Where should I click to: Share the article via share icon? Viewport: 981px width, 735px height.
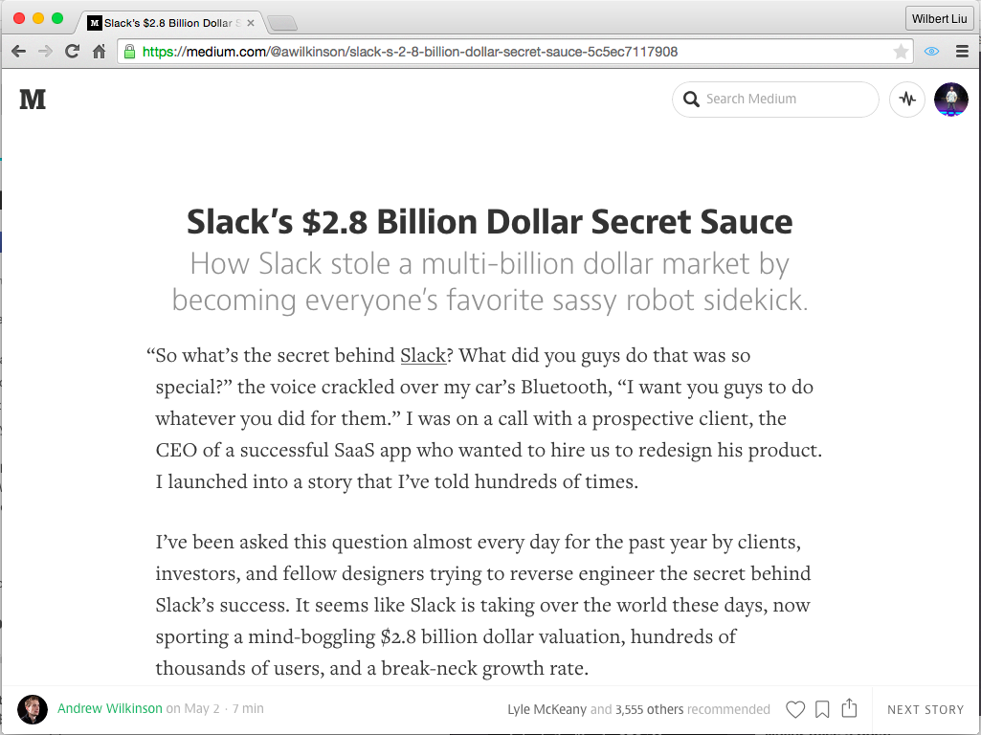tap(849, 708)
